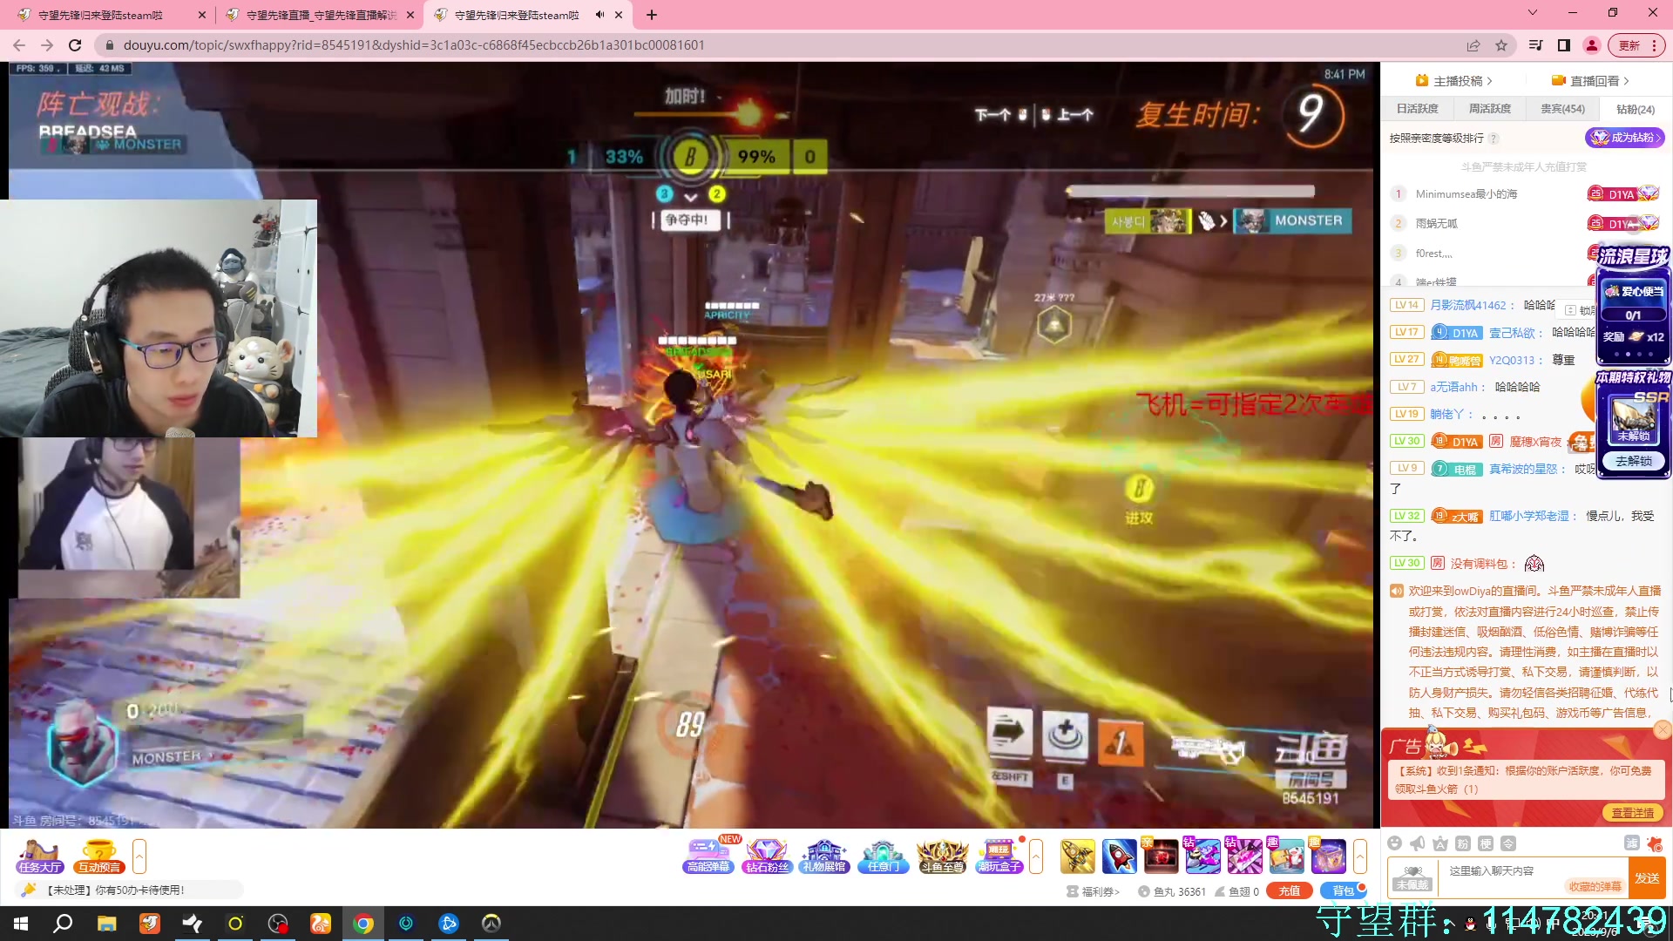Switch to the 日活跃度 tab
Screen dimensions: 1673x941
point(1418,109)
